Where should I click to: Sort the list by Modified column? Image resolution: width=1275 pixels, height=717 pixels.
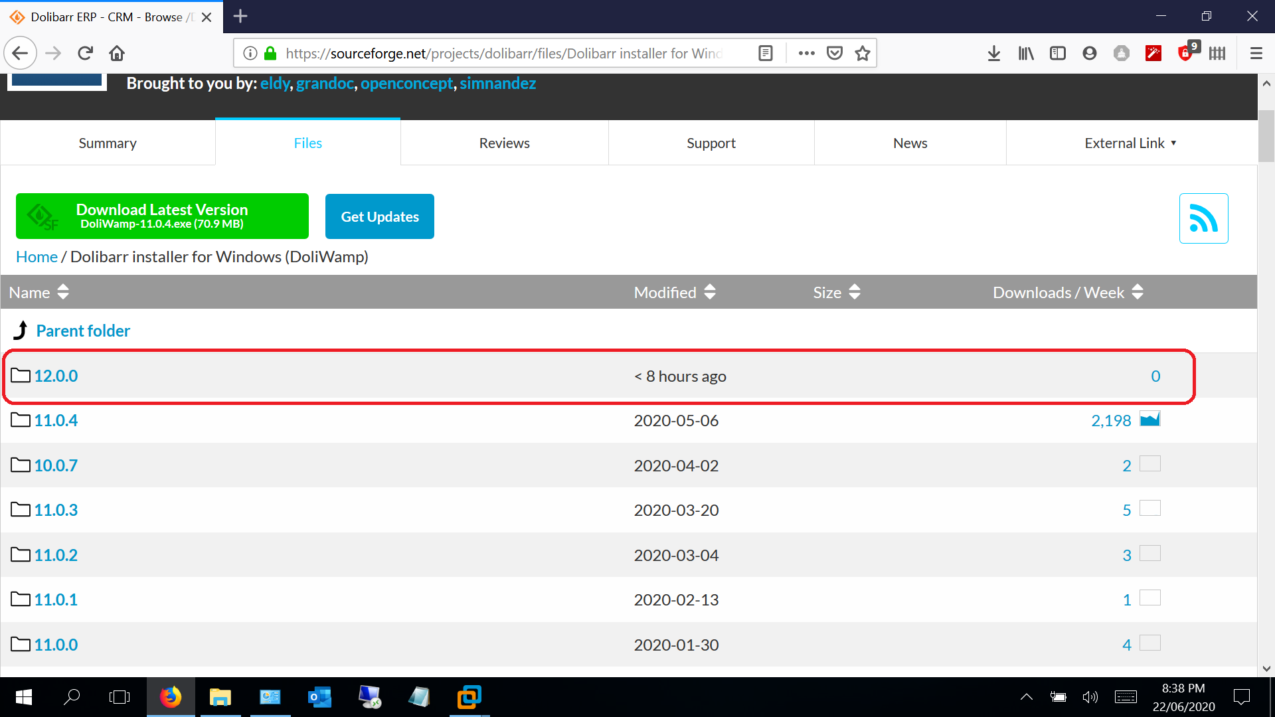click(x=675, y=292)
